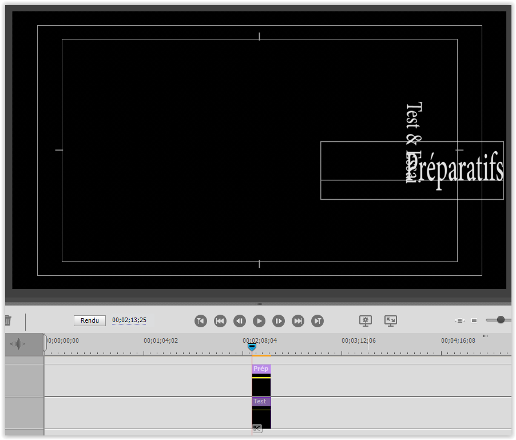Step back one frame

pos(240,321)
